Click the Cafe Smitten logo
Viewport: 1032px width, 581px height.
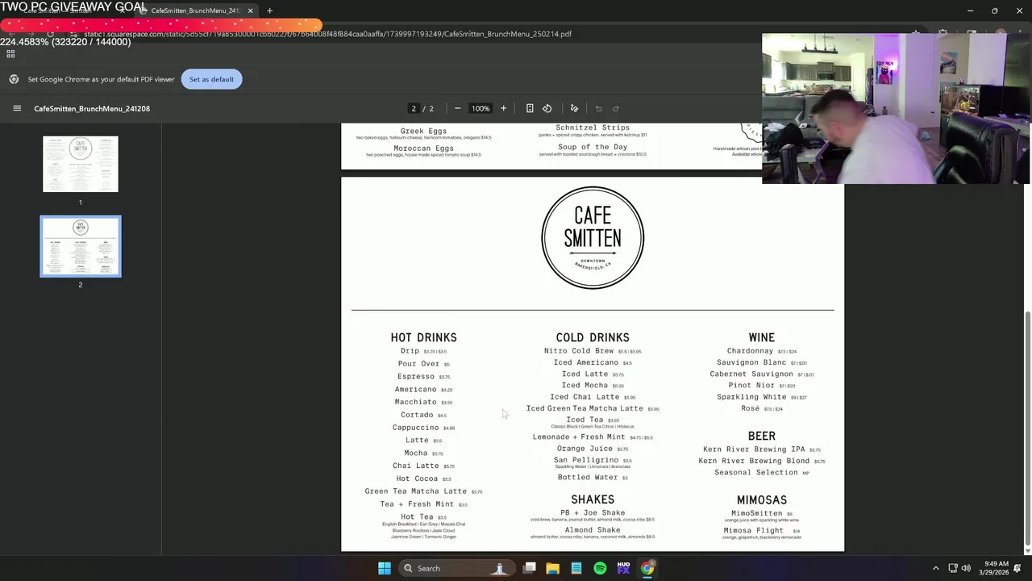(593, 237)
